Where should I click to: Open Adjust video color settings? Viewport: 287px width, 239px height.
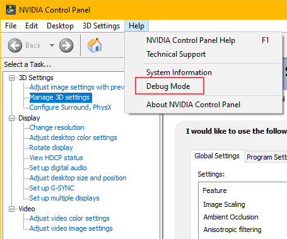coord(69,218)
